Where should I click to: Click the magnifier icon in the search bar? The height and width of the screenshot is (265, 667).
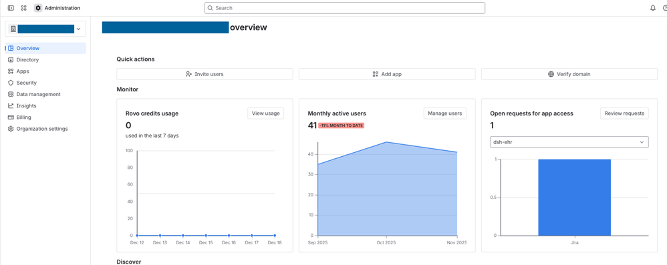(210, 8)
